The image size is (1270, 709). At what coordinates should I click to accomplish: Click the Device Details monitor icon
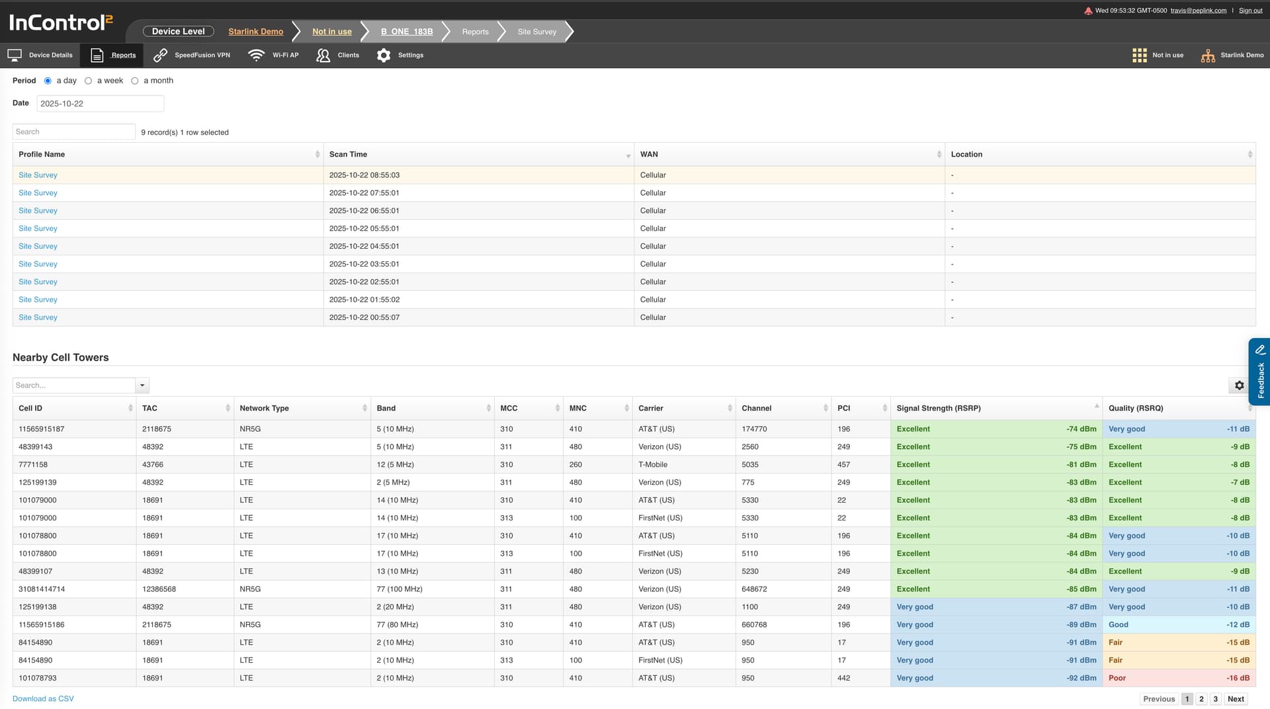tap(15, 55)
